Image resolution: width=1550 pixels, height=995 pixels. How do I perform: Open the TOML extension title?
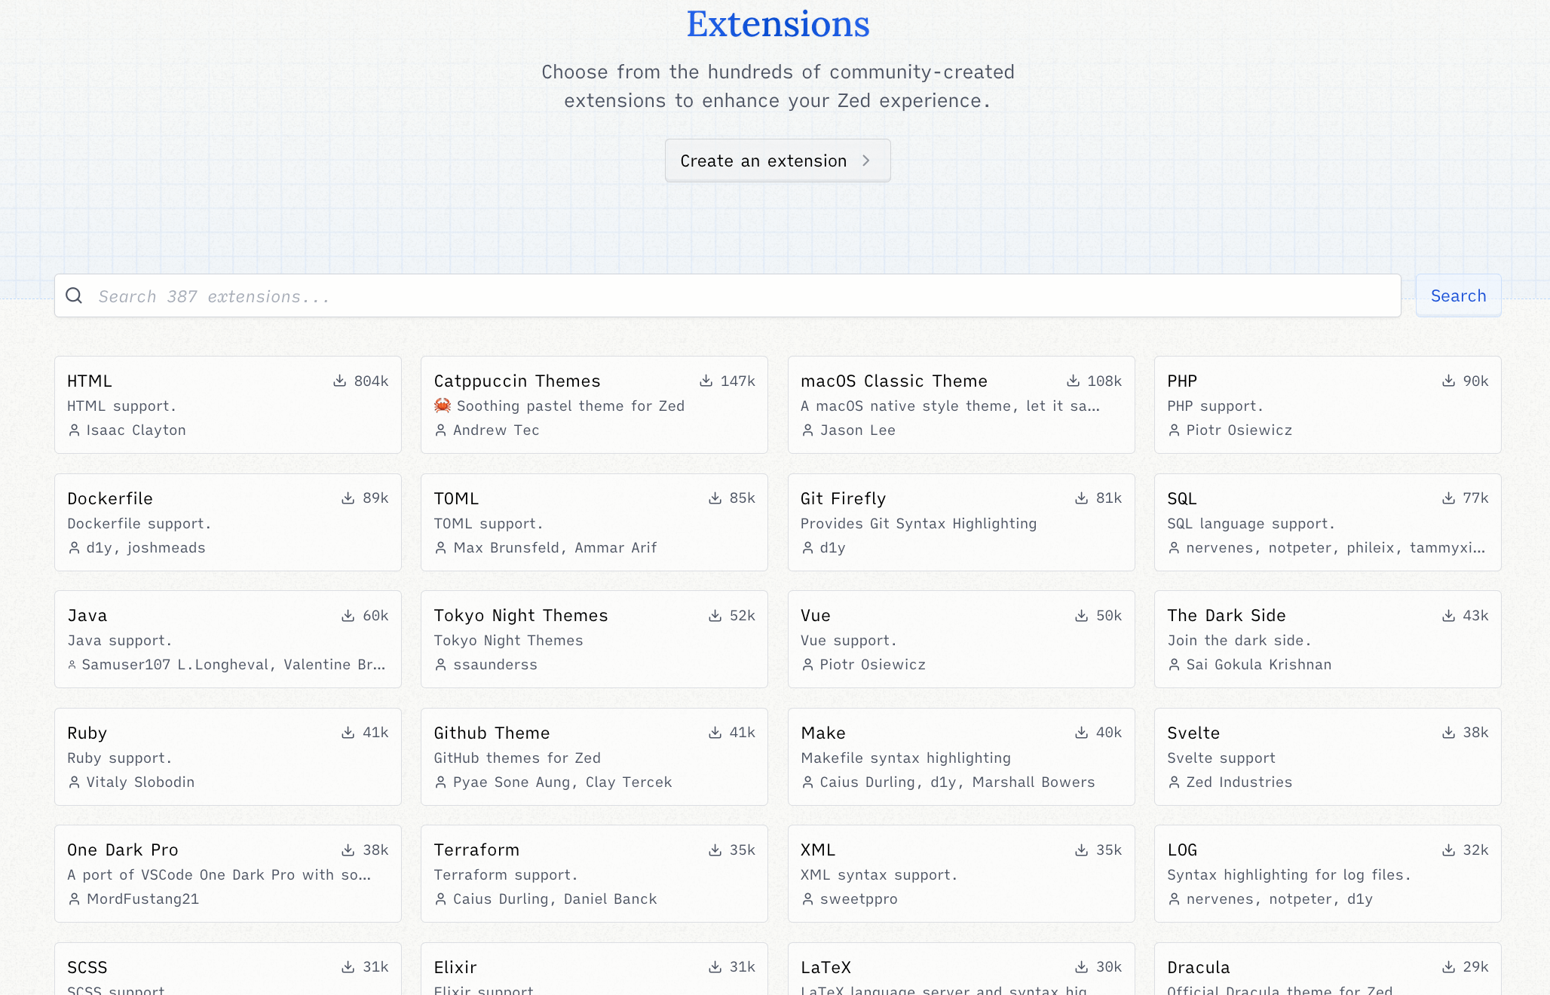click(456, 499)
